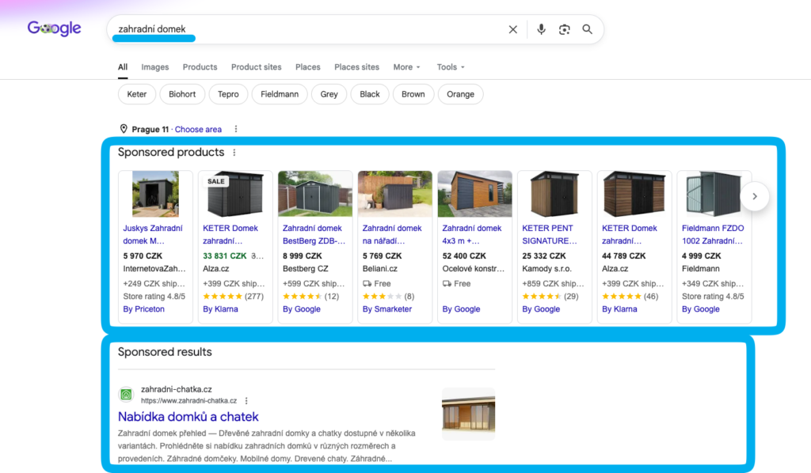Open Google Lens image search icon
Image resolution: width=811 pixels, height=473 pixels.
[564, 29]
